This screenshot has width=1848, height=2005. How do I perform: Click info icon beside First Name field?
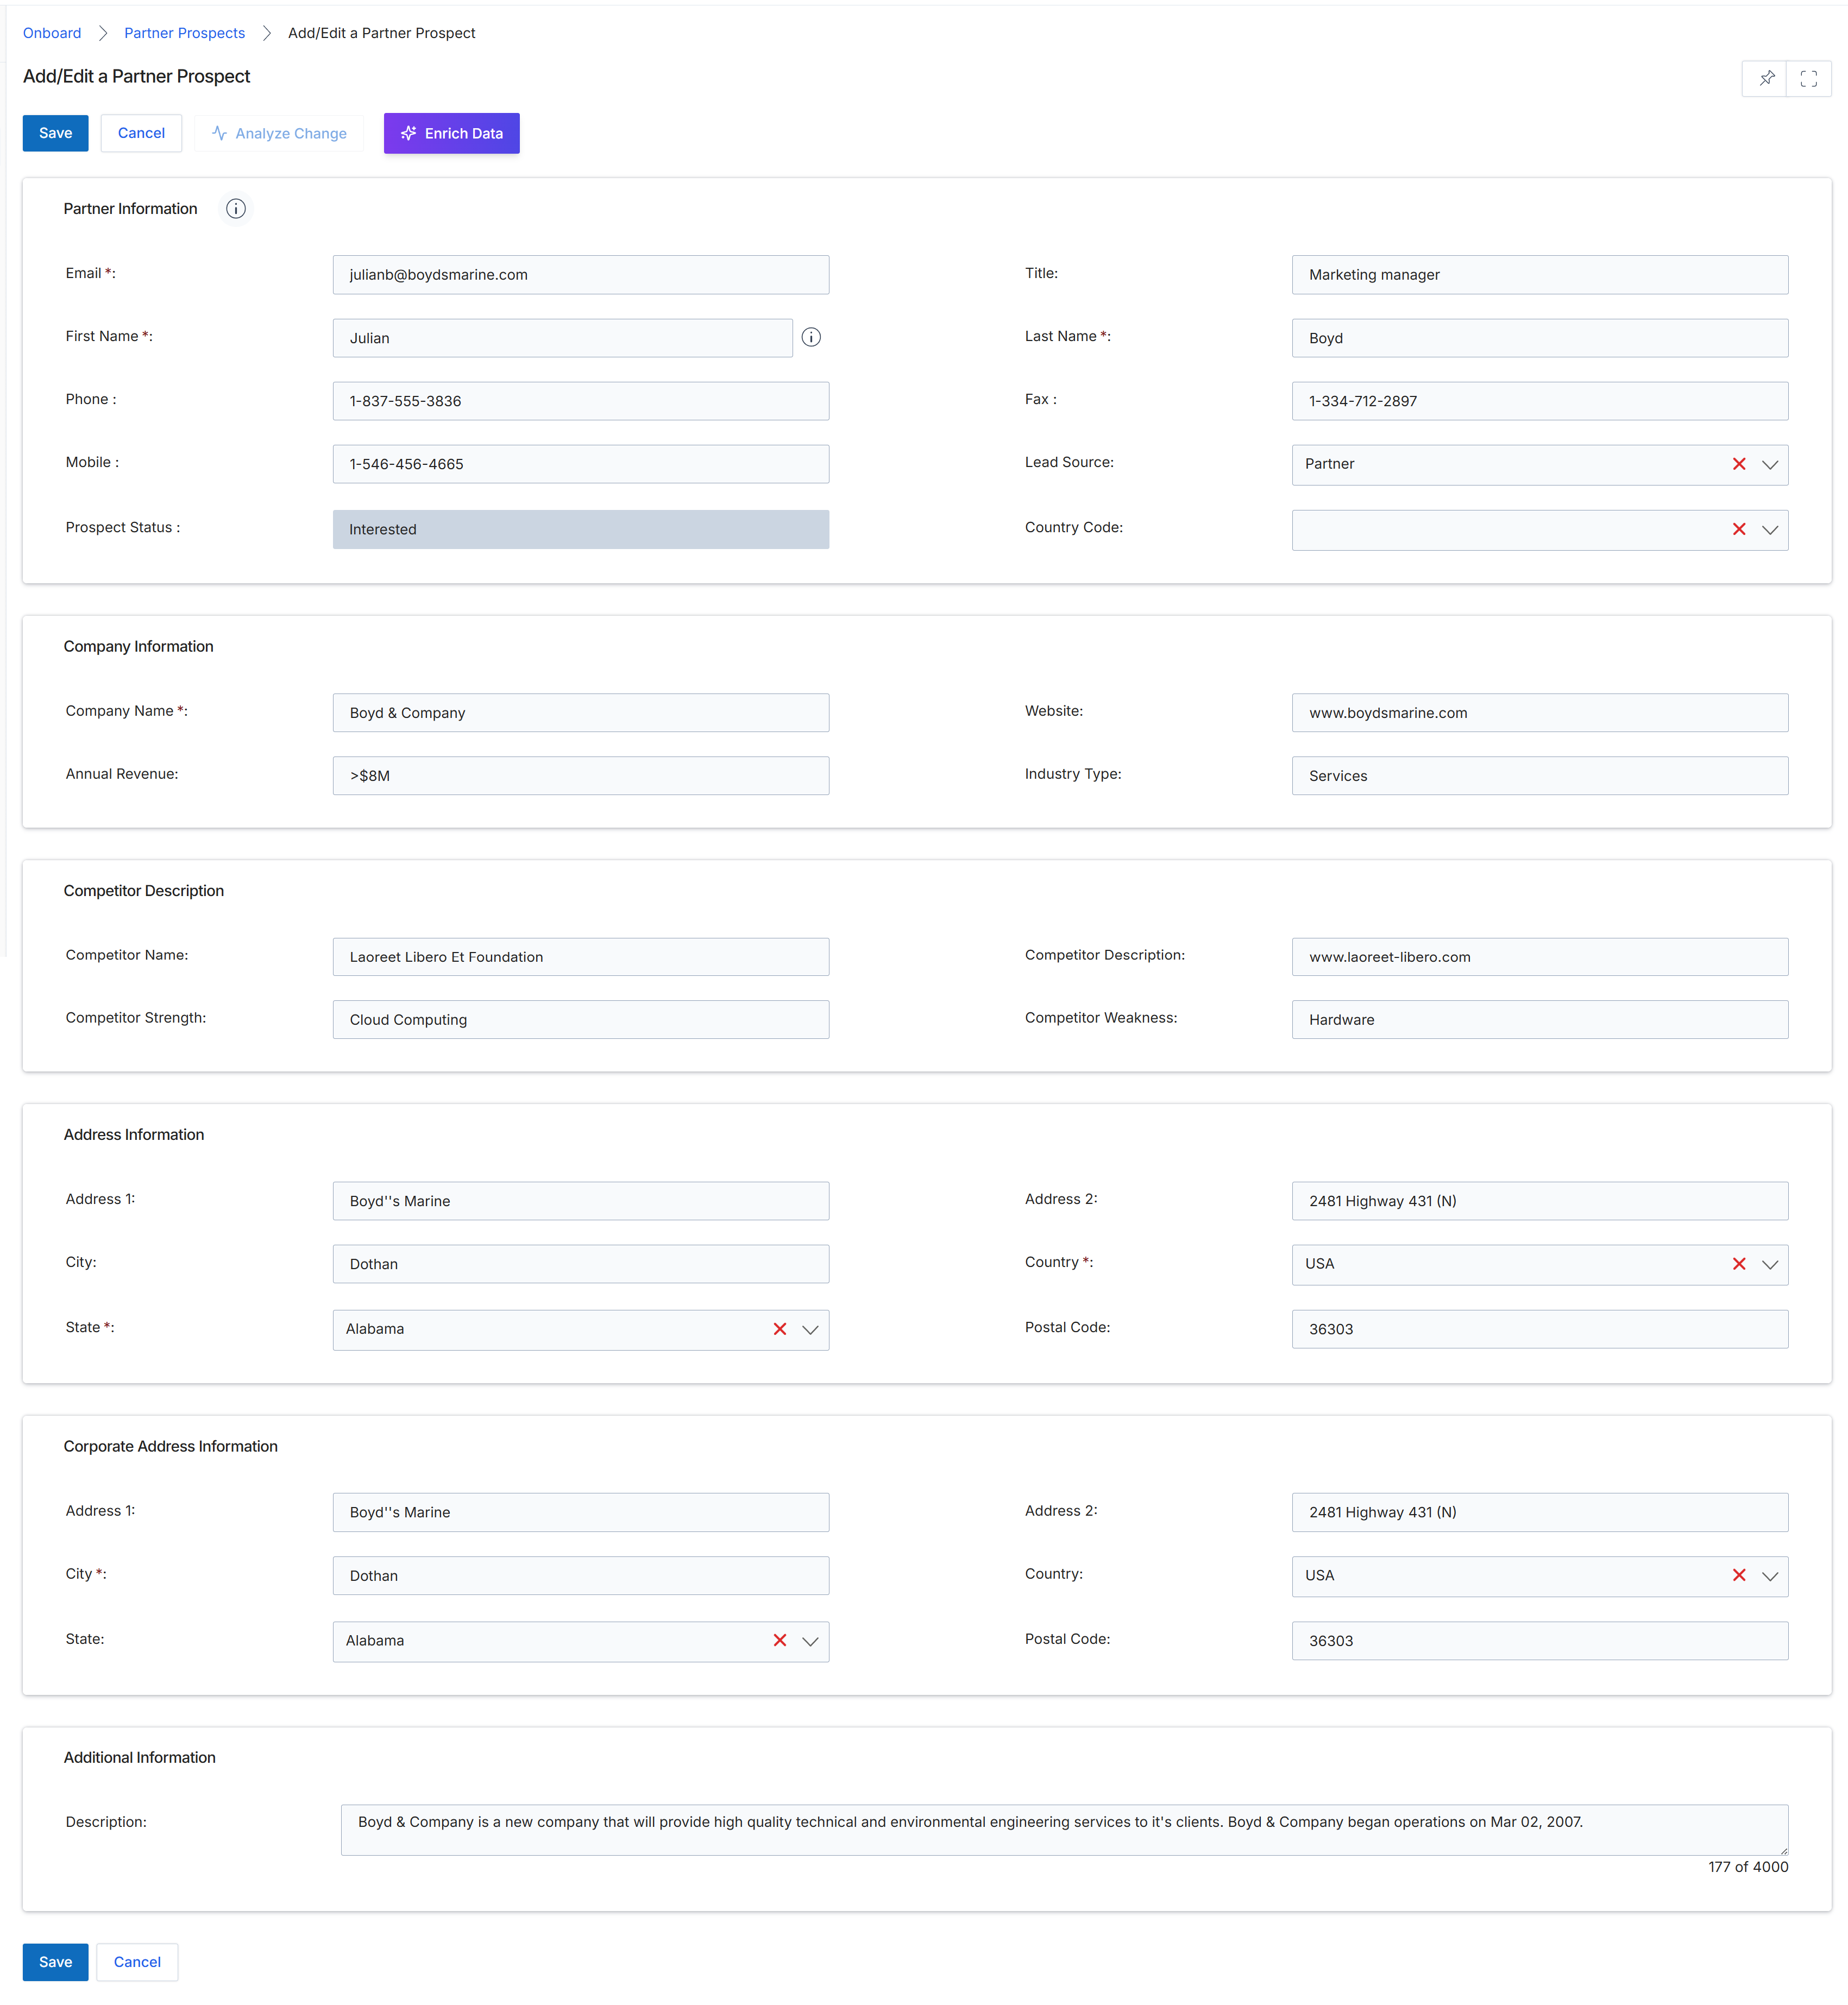[x=811, y=338]
